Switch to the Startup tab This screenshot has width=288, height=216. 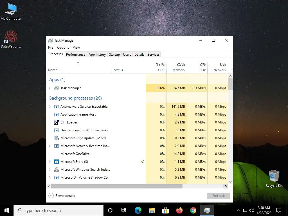tap(114, 55)
